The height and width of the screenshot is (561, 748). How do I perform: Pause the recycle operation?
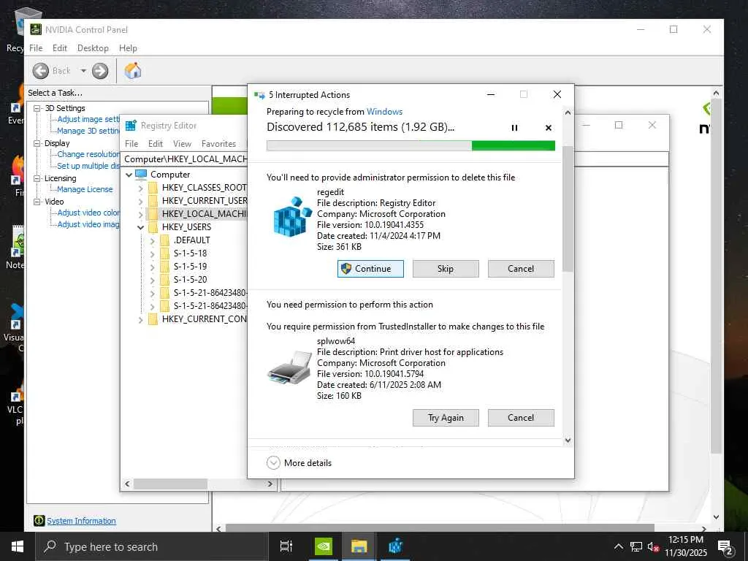(x=514, y=128)
